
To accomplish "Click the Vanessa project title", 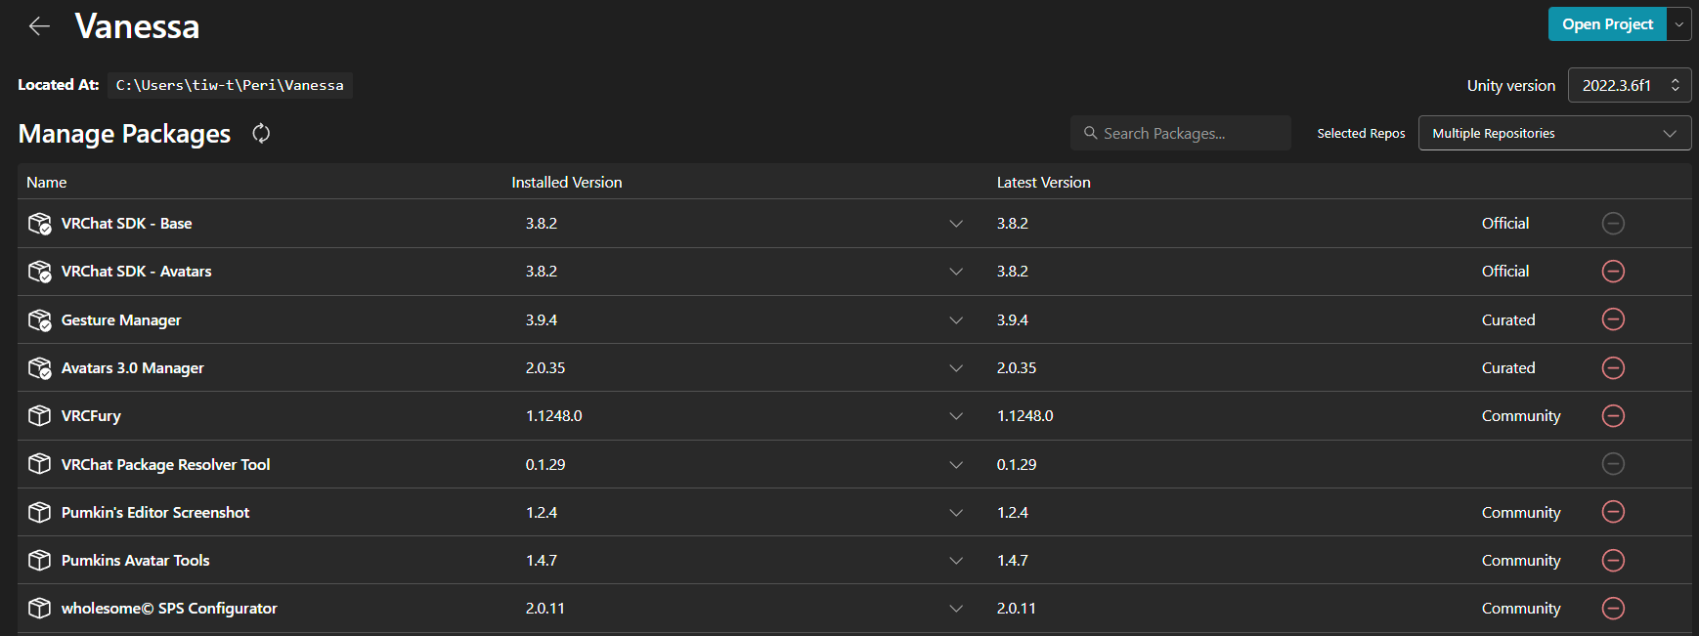I will coord(137,26).
